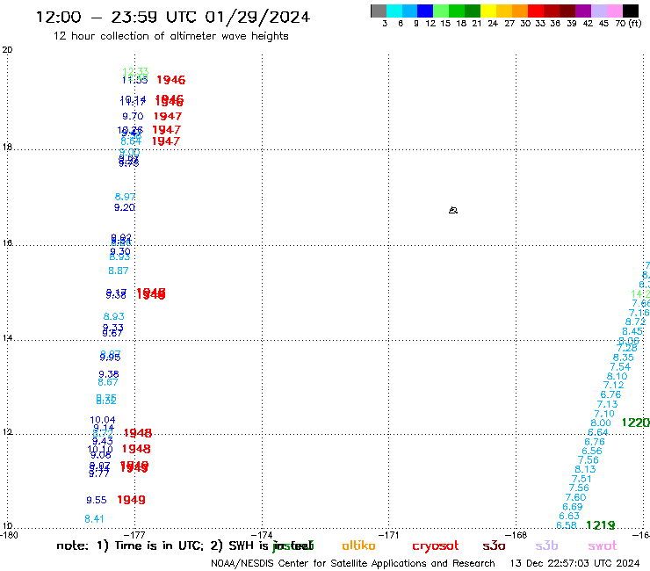The image size is (650, 571).
Task: Click the black swatch at the colorbar end
Action: (x=630, y=11)
